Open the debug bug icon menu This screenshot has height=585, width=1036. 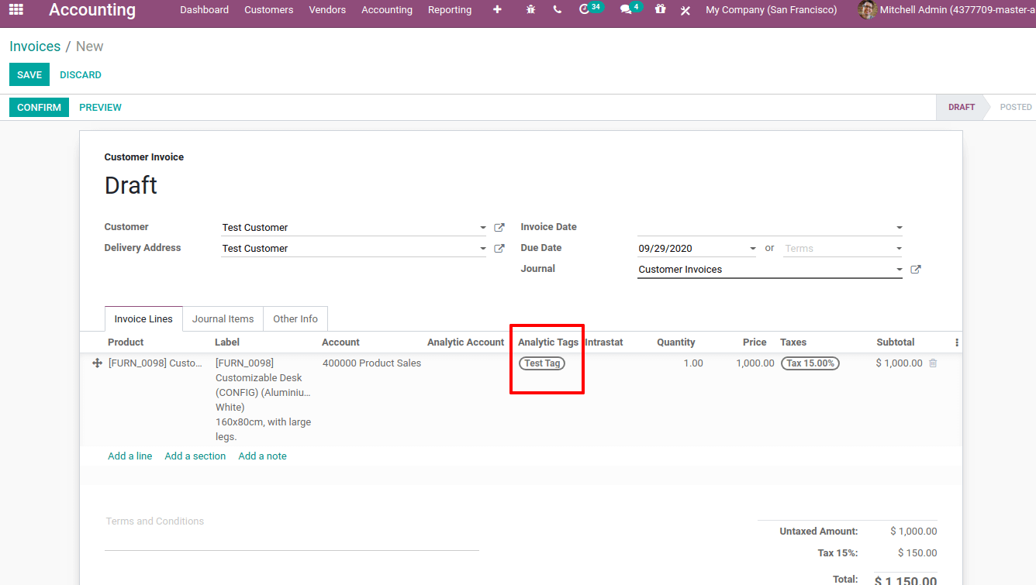tap(530, 10)
